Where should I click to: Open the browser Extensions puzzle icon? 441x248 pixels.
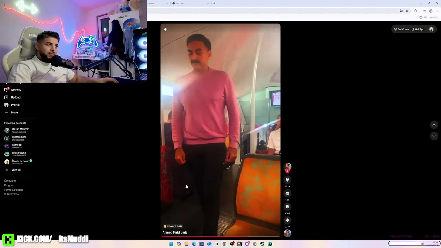click(x=416, y=11)
